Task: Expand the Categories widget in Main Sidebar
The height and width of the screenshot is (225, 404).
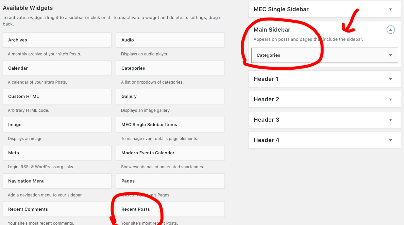Action: click(390, 55)
